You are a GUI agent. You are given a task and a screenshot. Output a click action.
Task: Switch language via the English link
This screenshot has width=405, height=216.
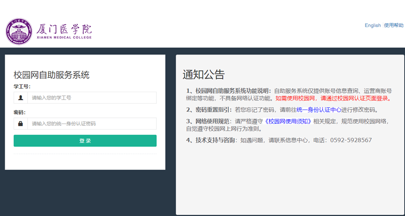coord(372,25)
